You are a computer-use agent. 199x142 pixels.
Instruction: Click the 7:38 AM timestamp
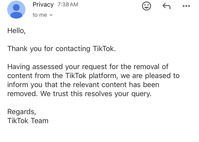67,5
